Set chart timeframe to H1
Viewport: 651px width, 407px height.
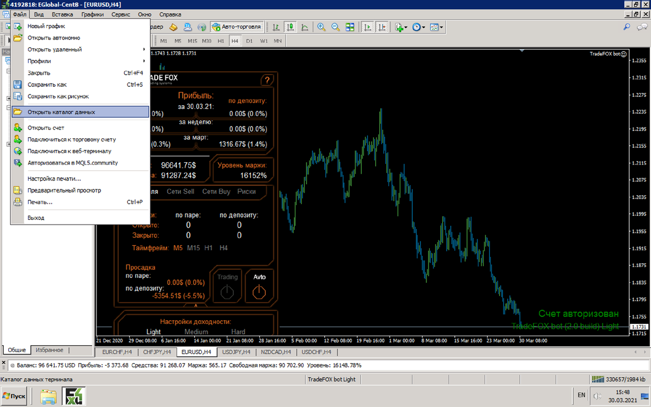(x=221, y=41)
